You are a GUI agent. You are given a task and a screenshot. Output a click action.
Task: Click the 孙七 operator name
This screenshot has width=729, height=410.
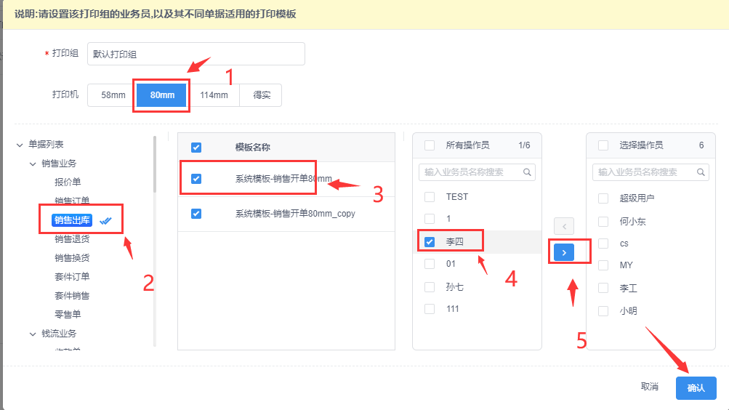click(455, 287)
